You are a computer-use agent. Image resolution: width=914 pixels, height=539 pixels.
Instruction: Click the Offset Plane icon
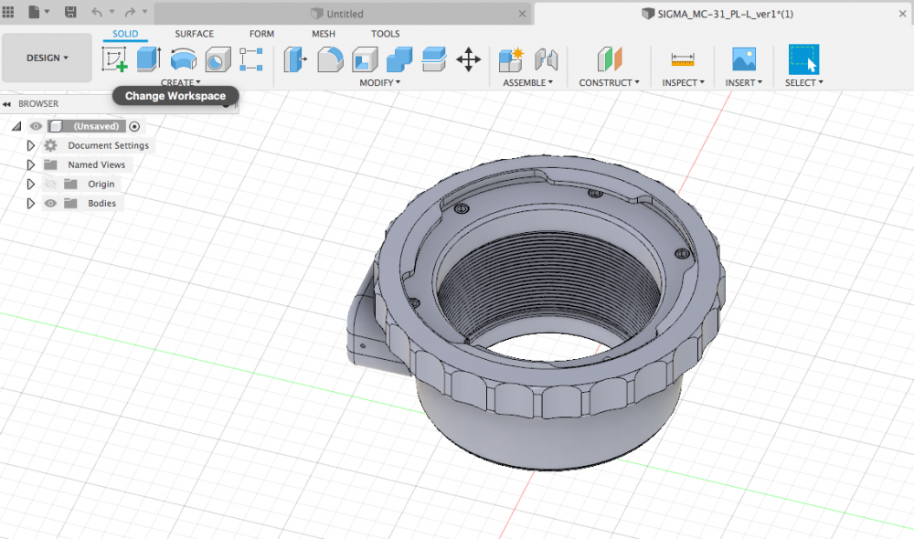point(609,60)
